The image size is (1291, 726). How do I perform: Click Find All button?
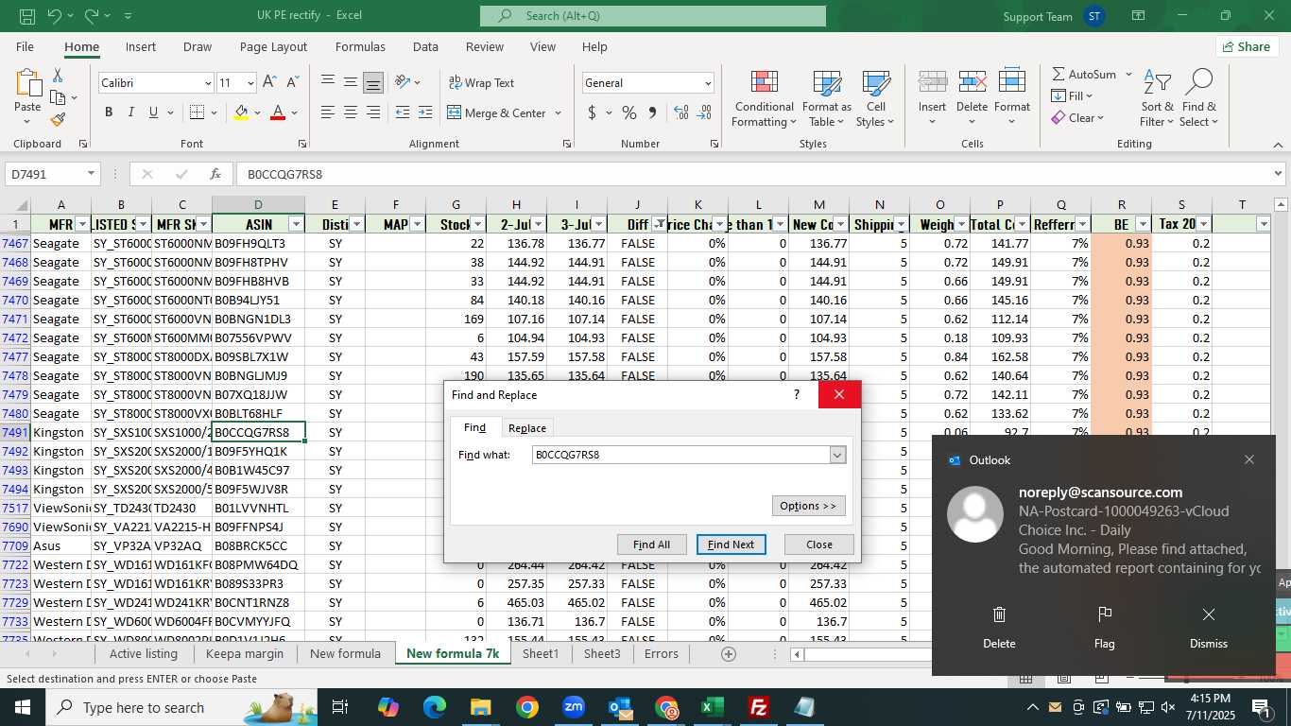651,544
